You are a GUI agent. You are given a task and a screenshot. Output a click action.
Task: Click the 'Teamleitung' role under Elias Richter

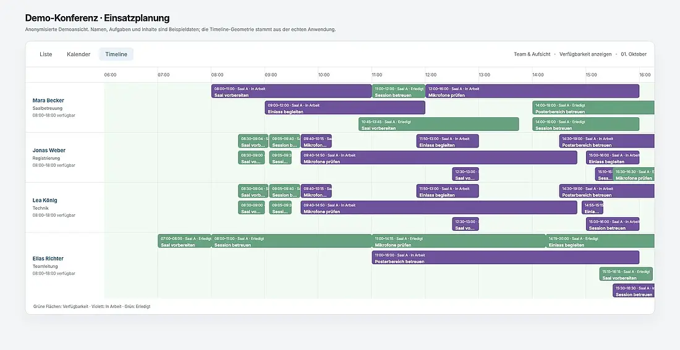pos(45,267)
